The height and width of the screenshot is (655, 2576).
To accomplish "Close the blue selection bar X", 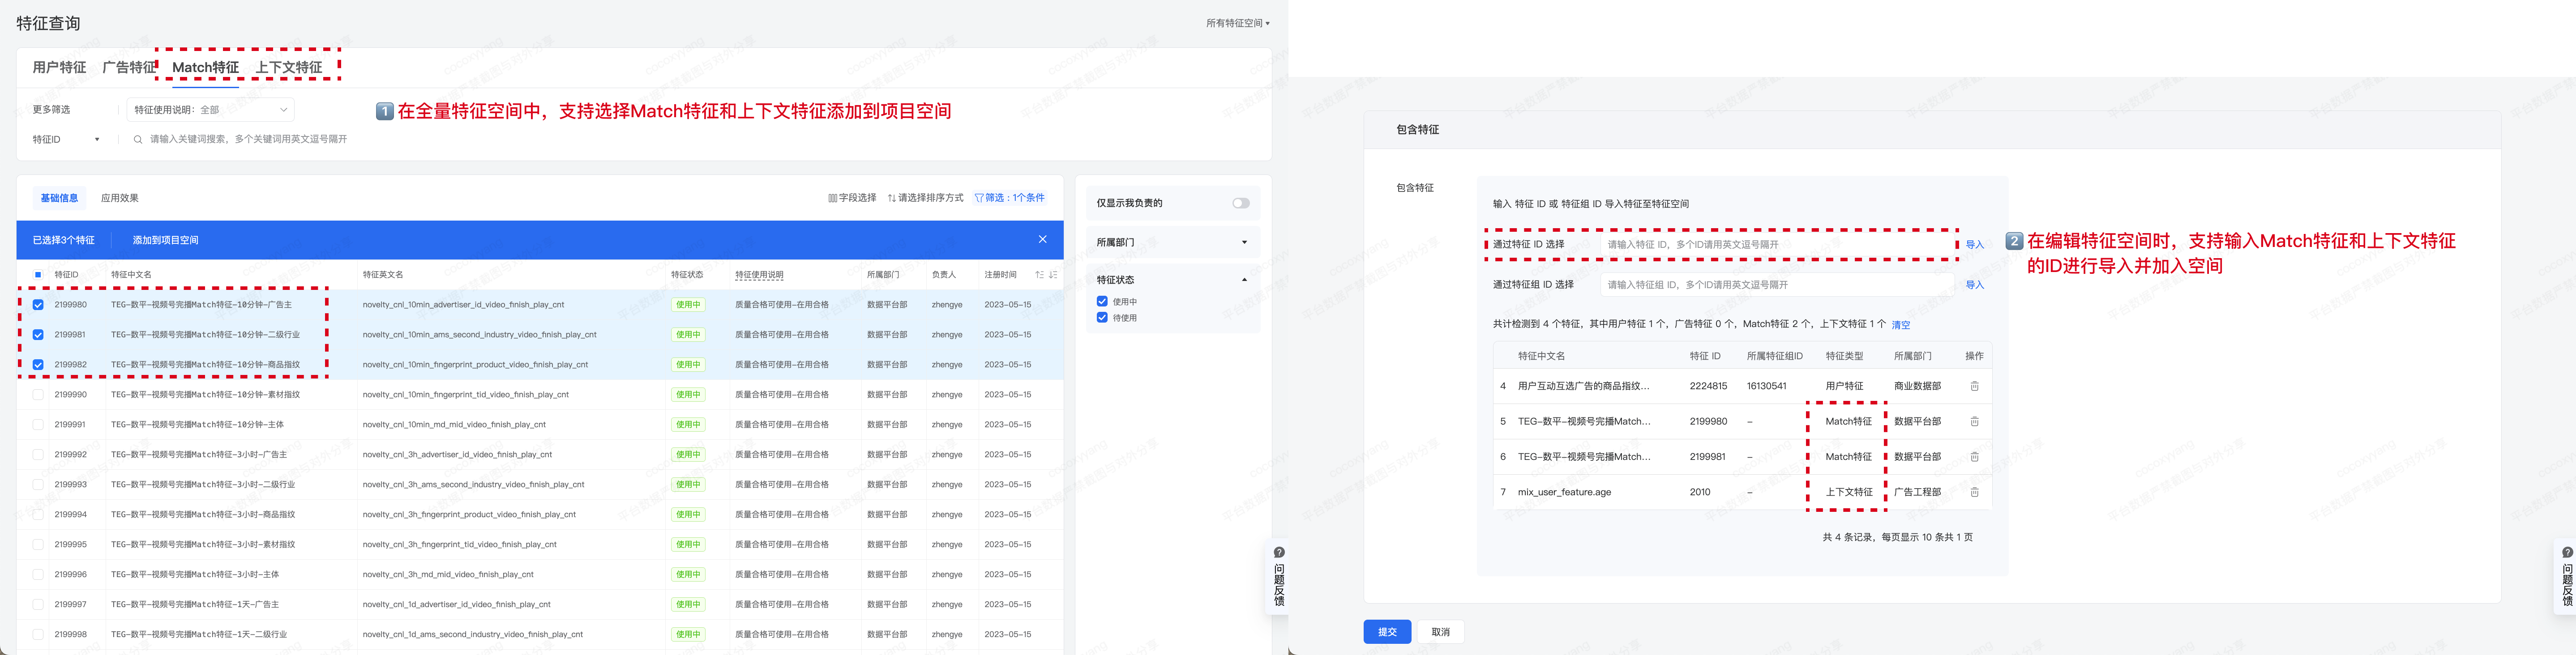I will point(1042,240).
